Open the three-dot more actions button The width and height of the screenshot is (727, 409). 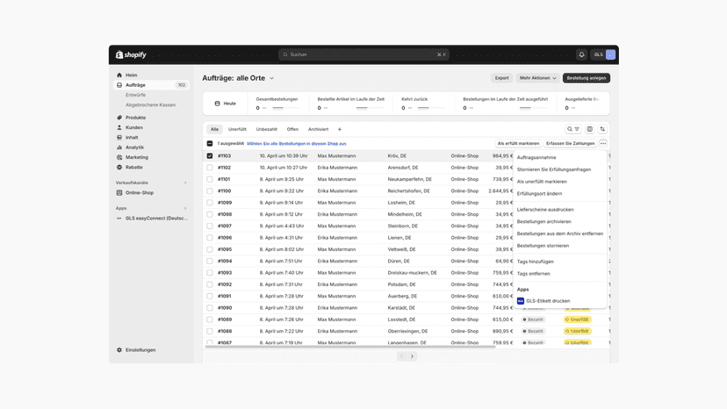pyautogui.click(x=602, y=144)
